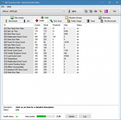The image size is (121, 120).
Task: Click the Current column header
Action: pos(38,25)
